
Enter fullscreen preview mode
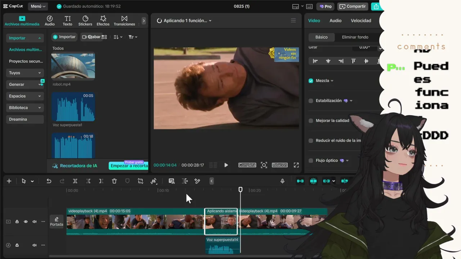click(x=296, y=165)
